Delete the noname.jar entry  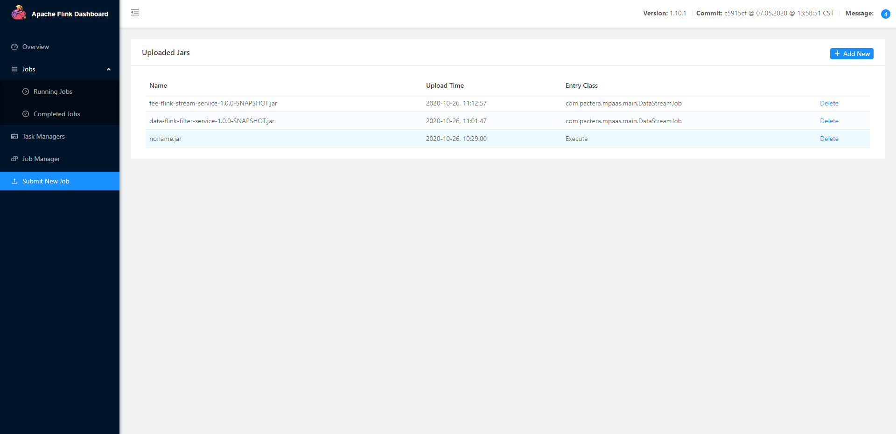click(829, 139)
